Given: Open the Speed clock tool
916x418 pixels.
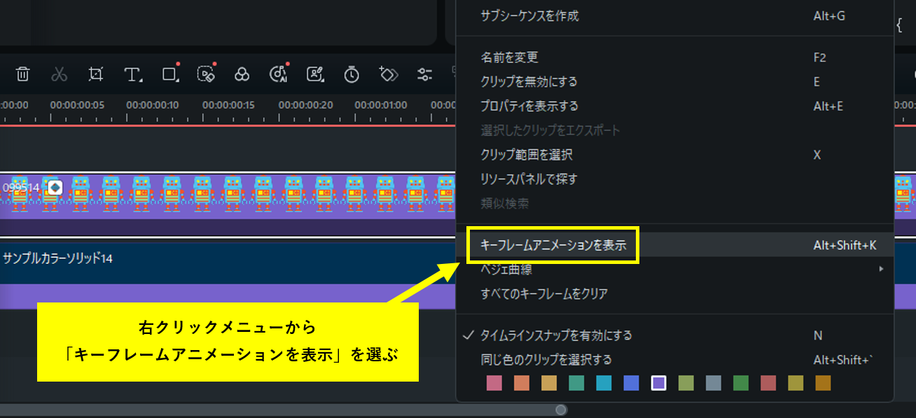Looking at the screenshot, I should coord(351,74).
